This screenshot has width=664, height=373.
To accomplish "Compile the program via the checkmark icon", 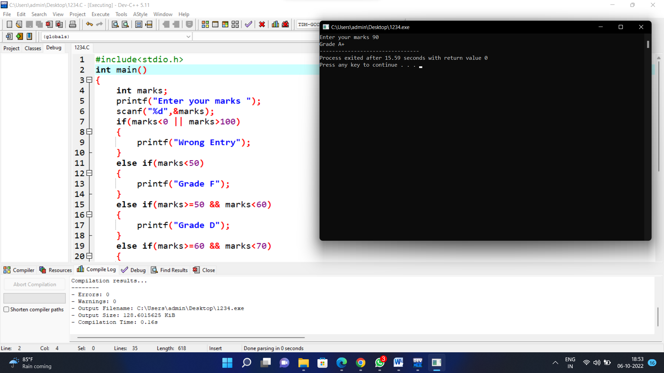I will (248, 24).
